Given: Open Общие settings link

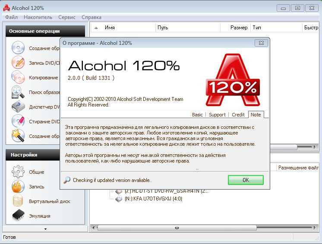Looking at the screenshot, I should pos(37,172).
